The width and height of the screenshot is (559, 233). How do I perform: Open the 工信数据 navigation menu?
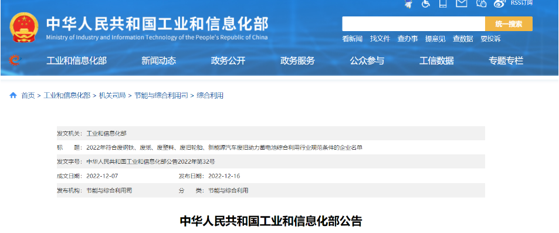click(x=436, y=60)
